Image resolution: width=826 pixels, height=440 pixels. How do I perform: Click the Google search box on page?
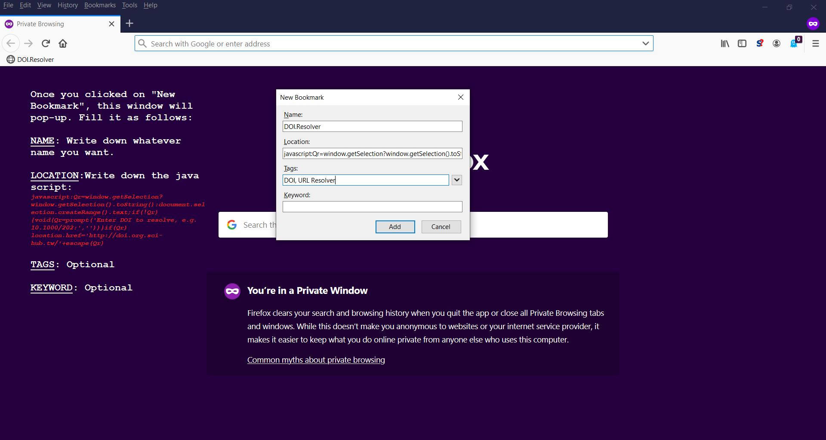(x=413, y=225)
